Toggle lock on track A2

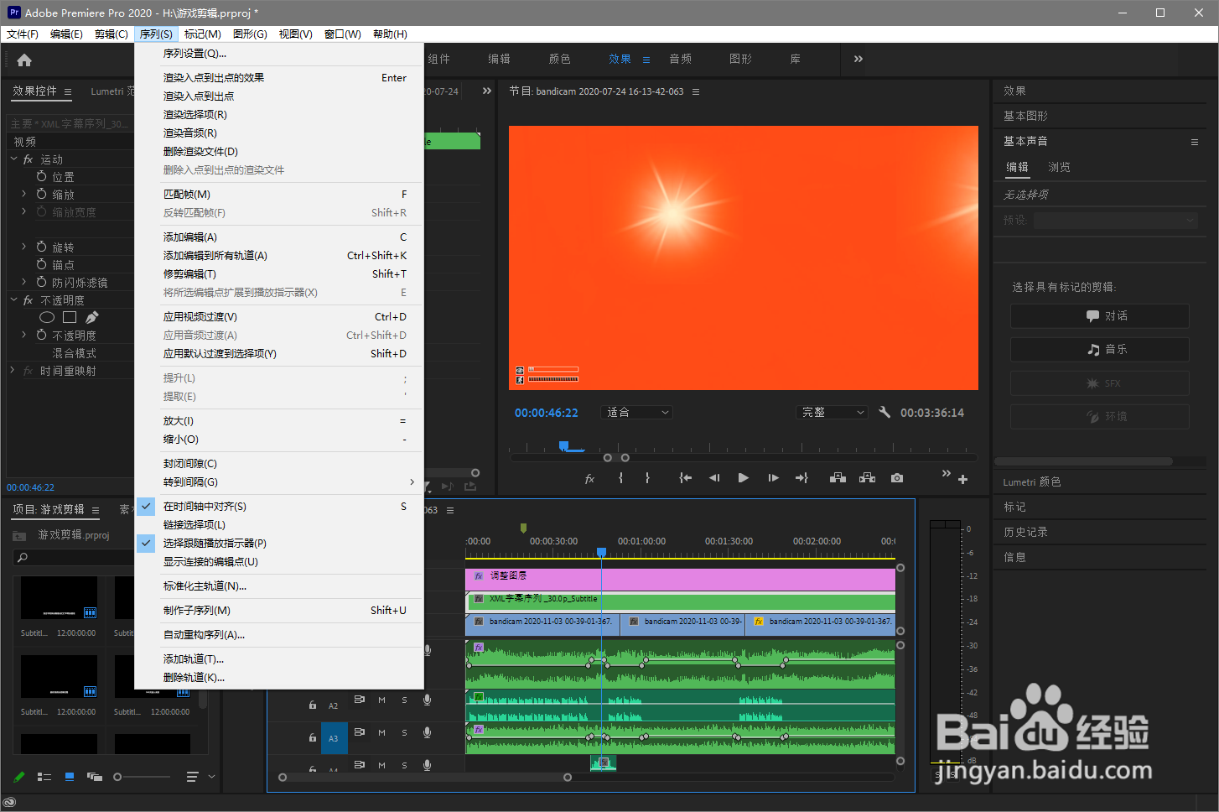312,705
